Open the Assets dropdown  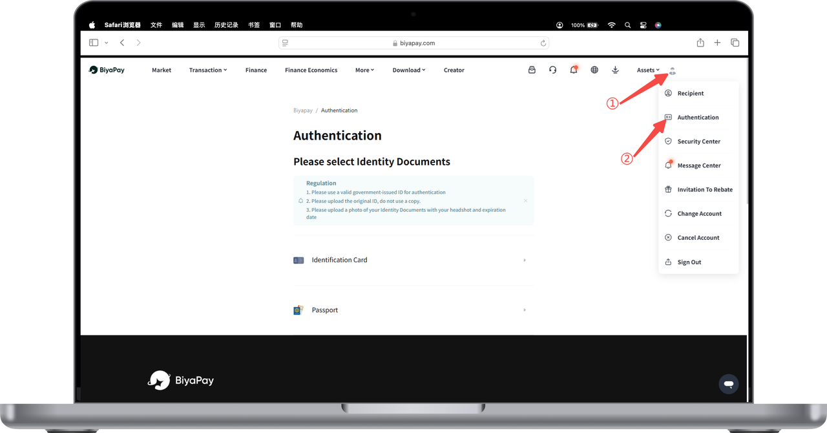click(648, 70)
